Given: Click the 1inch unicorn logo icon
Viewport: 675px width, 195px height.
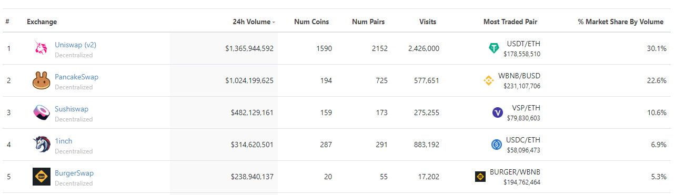Looking at the screenshot, I should tap(41, 145).
